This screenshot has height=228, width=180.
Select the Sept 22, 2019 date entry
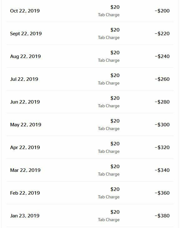[26, 34]
